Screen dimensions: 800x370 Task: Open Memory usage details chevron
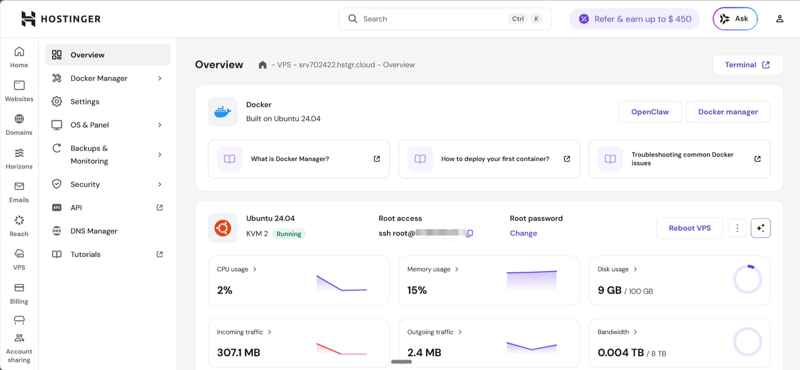pyautogui.click(x=457, y=269)
